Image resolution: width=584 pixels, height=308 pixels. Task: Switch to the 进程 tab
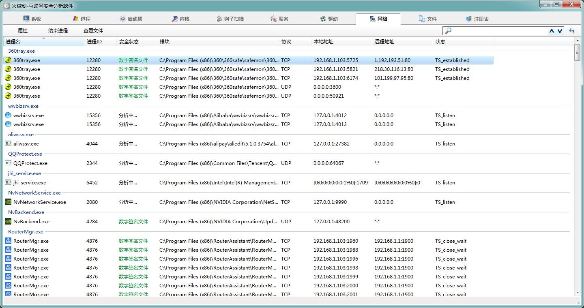coord(82,19)
